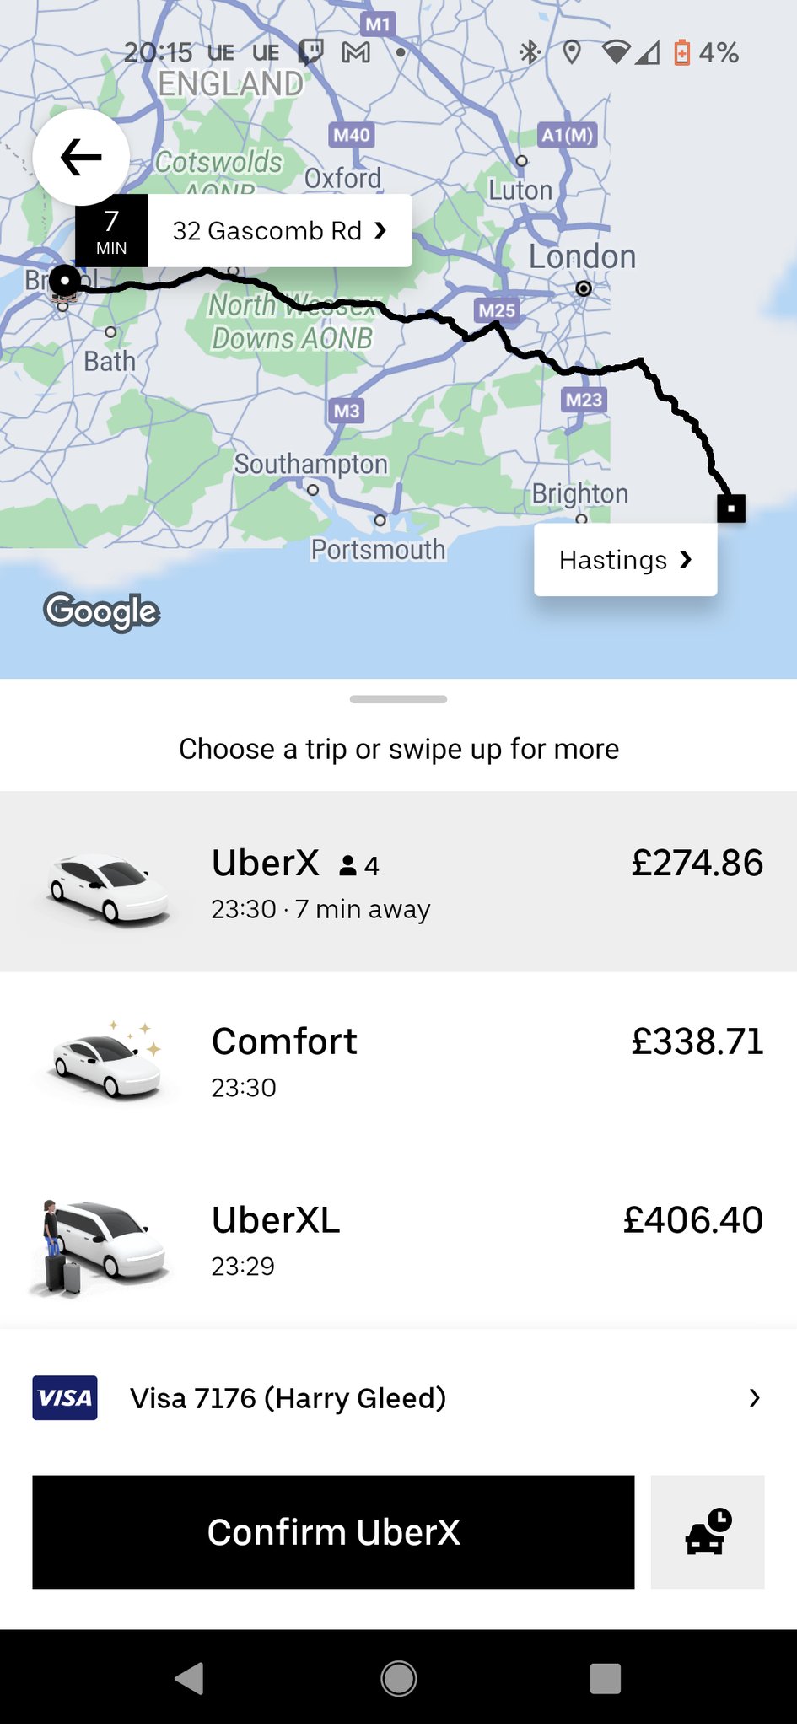Tap the schedule ride clock-car icon
This screenshot has width=797, height=1727.
[x=707, y=1531]
